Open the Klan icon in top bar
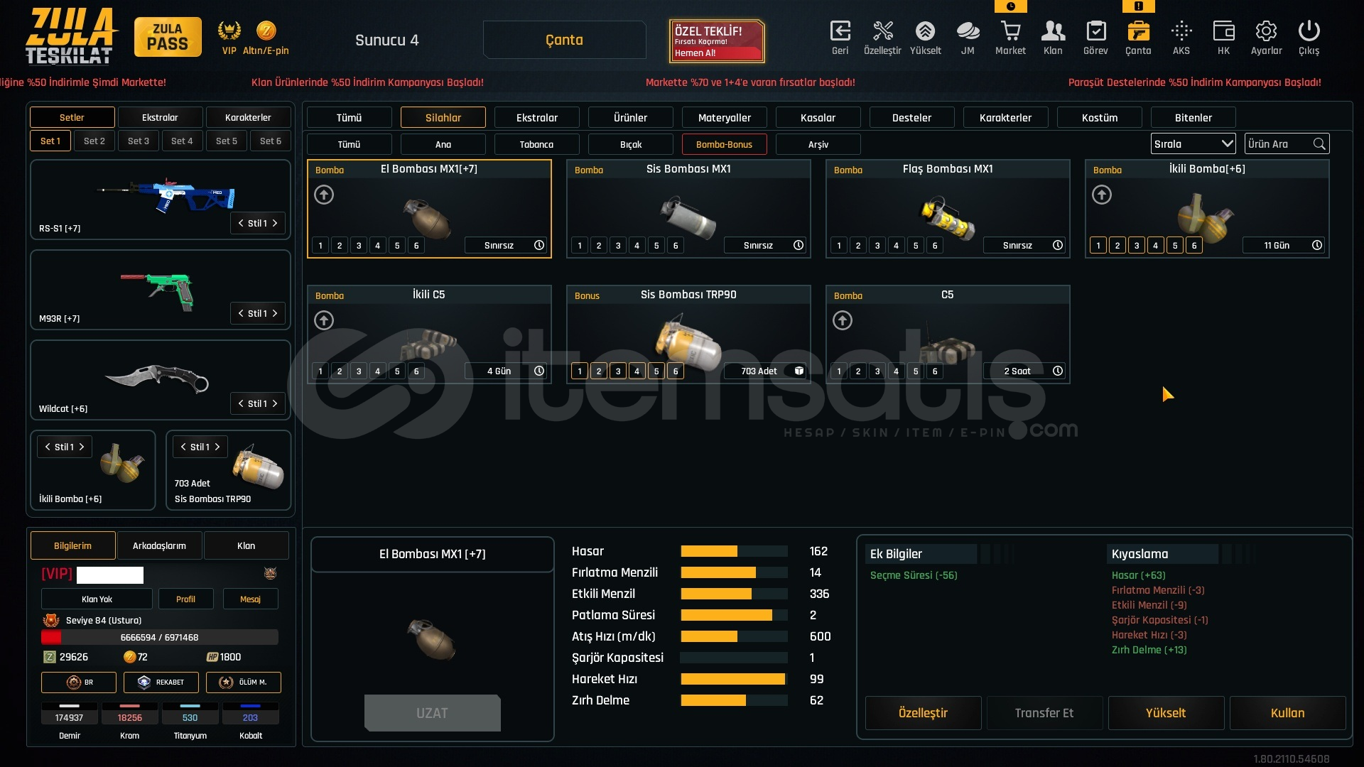1364x767 pixels. pos(1053,32)
